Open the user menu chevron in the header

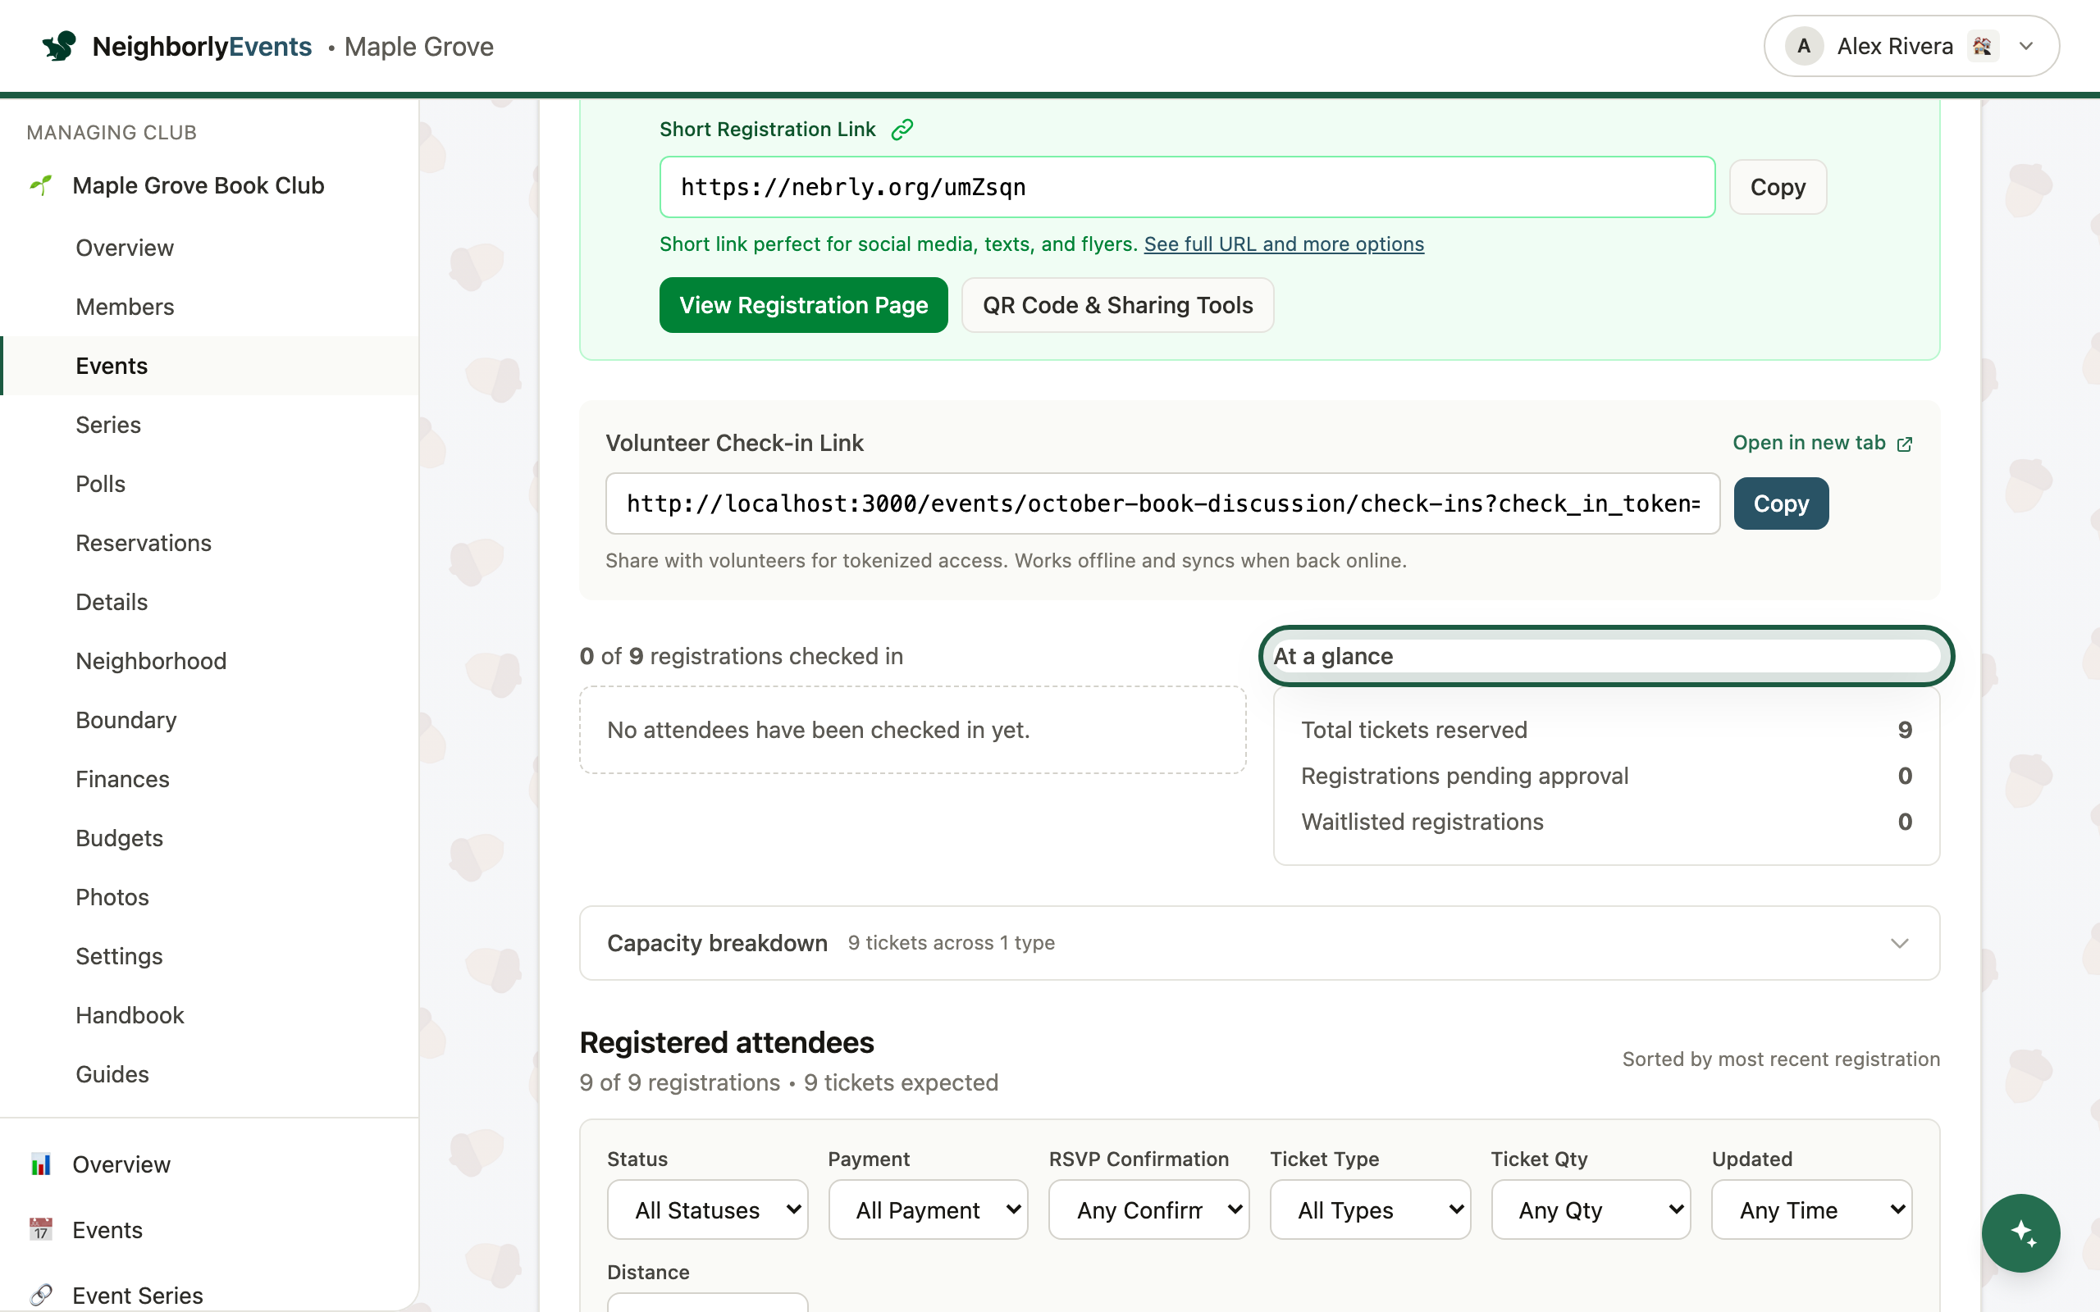click(x=2026, y=46)
